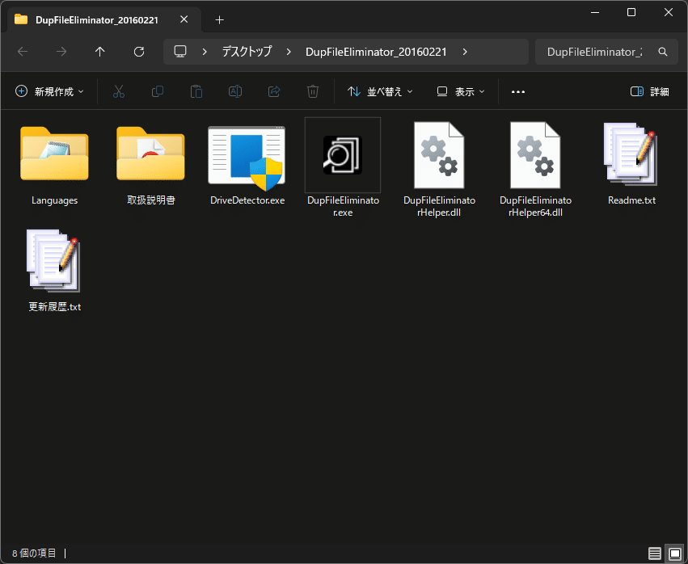Click the delete (trash) toolbar icon

coord(313,91)
